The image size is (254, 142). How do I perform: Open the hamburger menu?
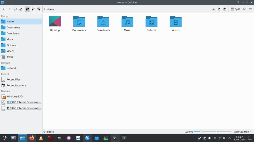(250, 9)
